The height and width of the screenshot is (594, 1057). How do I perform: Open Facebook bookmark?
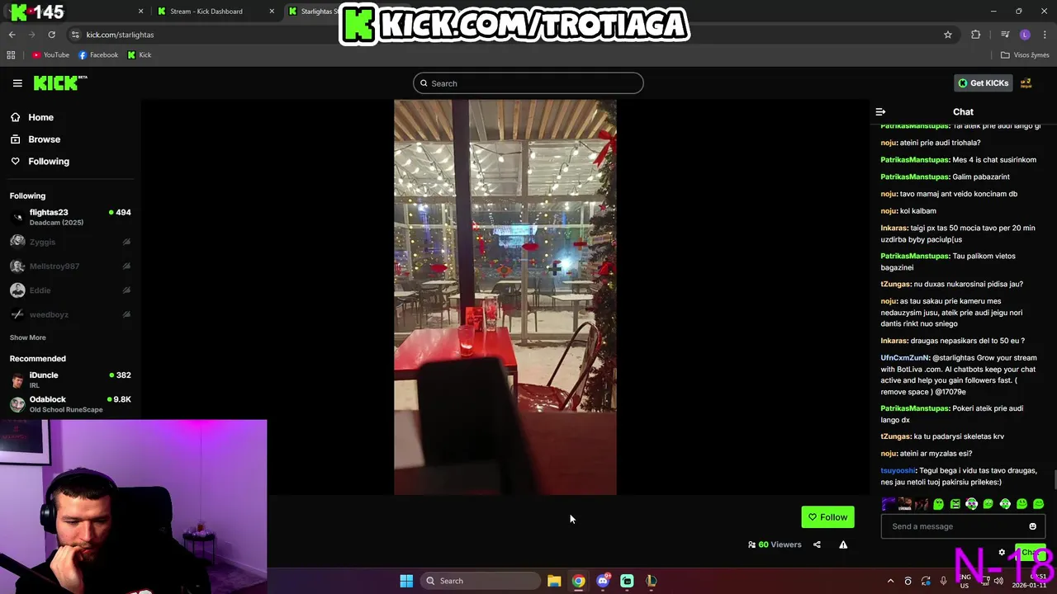tap(98, 55)
